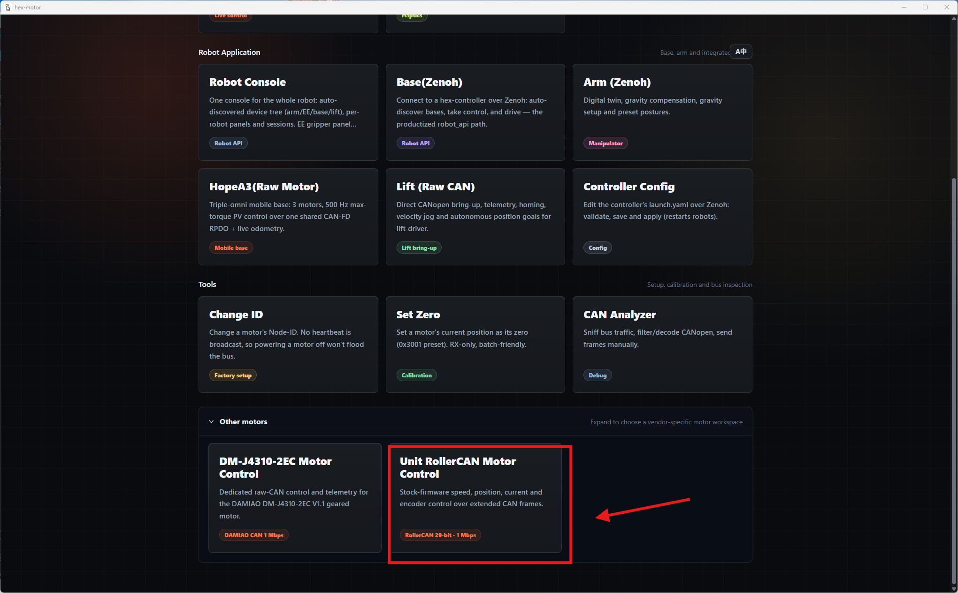This screenshot has height=593, width=958.
Task: Open the Base(Zenoh) card
Action: coord(475,113)
